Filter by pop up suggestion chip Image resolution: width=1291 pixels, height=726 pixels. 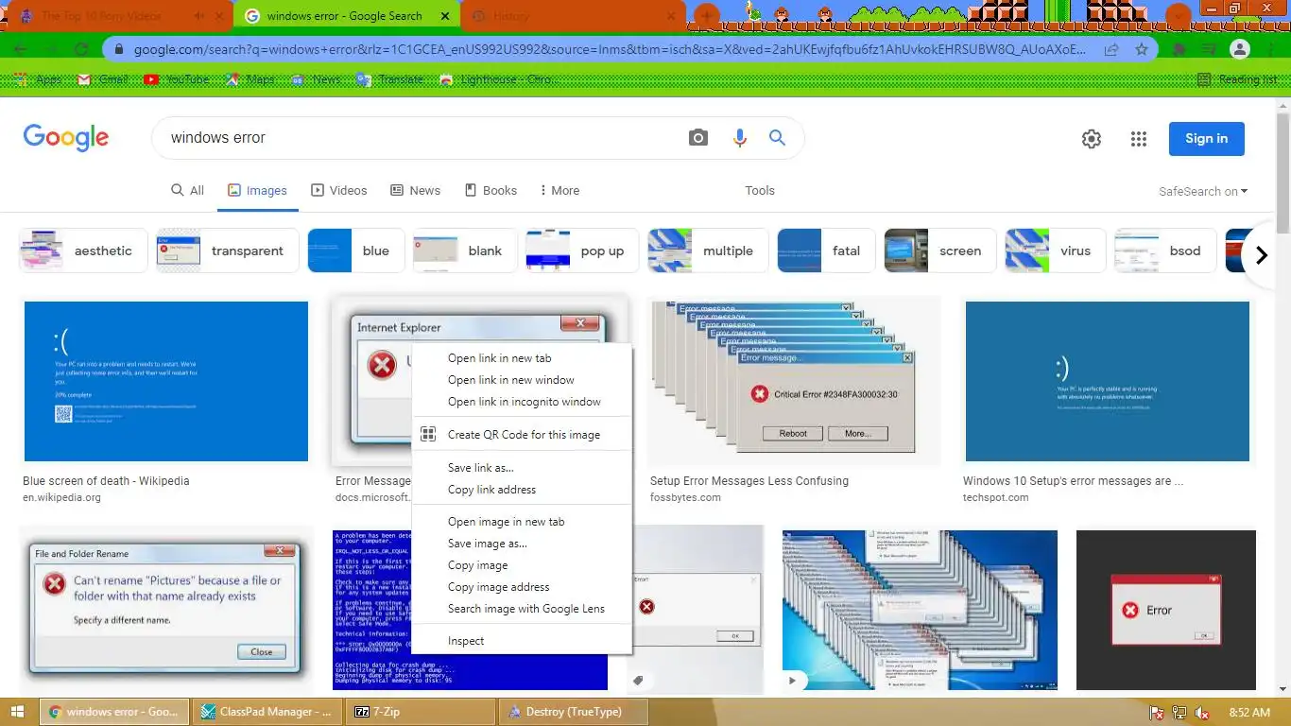(x=582, y=251)
